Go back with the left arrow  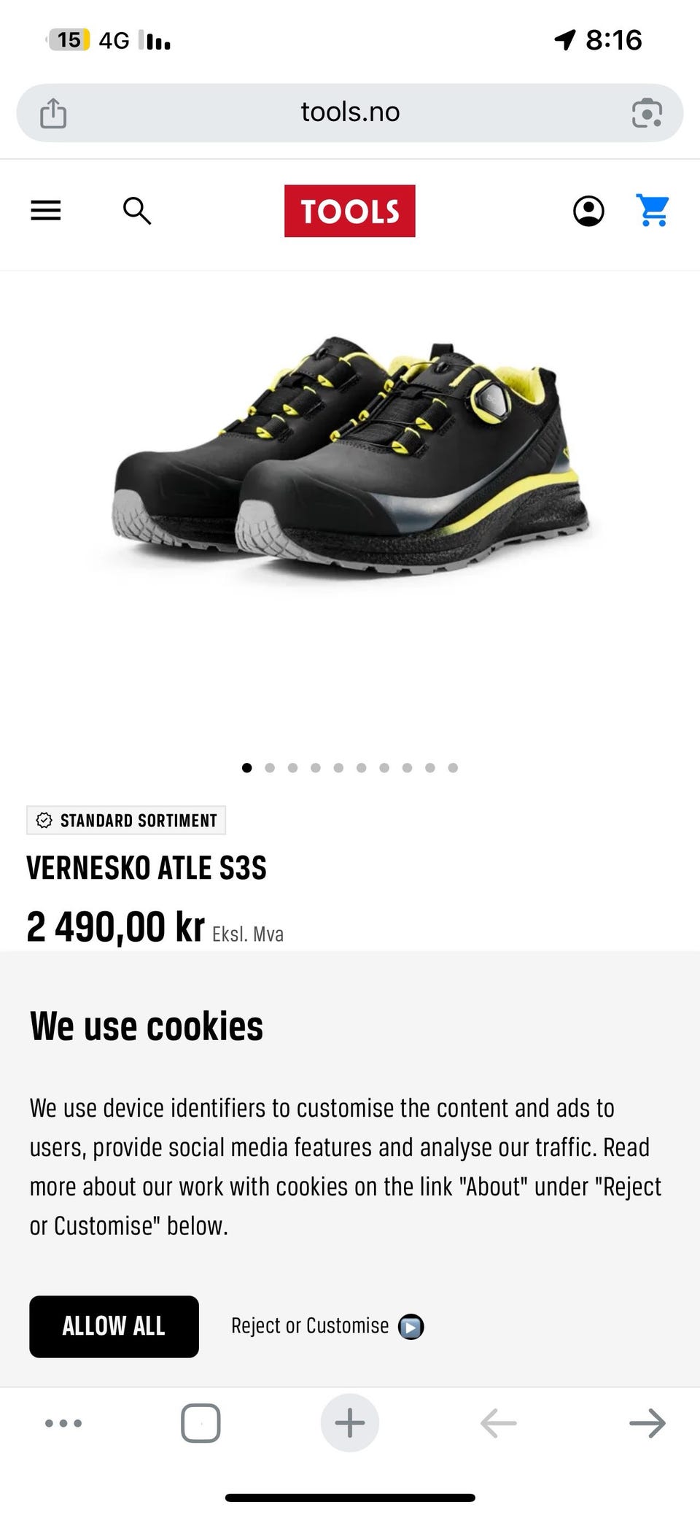click(499, 1422)
